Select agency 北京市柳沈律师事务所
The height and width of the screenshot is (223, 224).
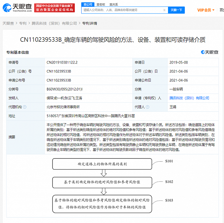point(63,107)
